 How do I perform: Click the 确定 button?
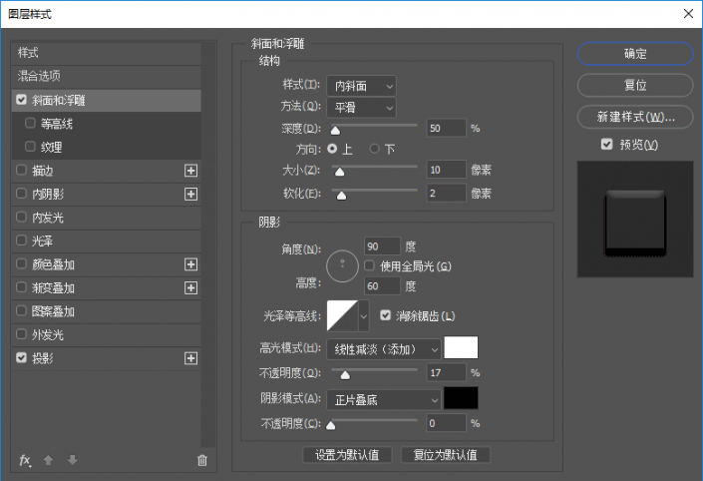(x=635, y=54)
